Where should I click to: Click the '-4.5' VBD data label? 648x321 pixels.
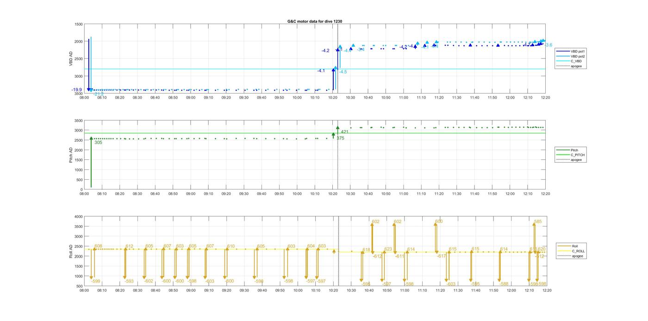click(x=343, y=72)
